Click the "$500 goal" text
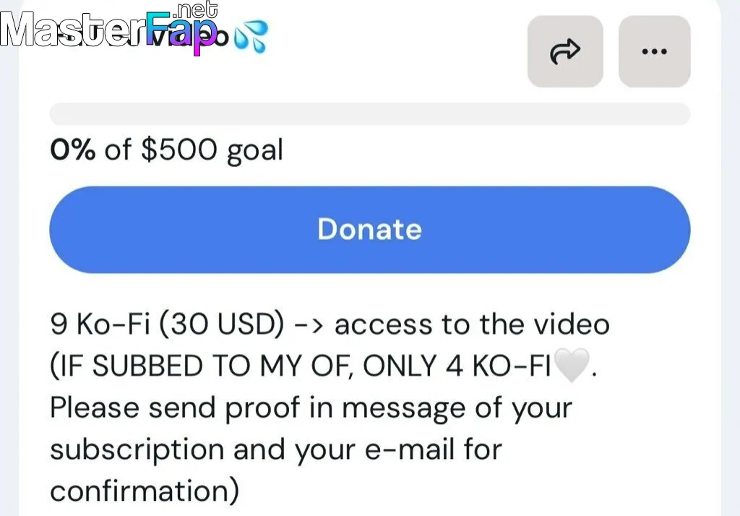This screenshot has height=516, width=740. [x=212, y=150]
